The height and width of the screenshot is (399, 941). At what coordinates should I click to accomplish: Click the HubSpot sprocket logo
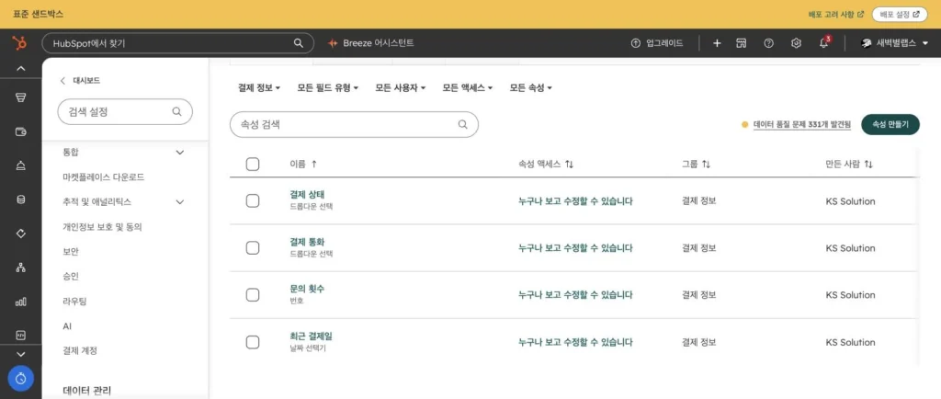pyautogui.click(x=20, y=43)
